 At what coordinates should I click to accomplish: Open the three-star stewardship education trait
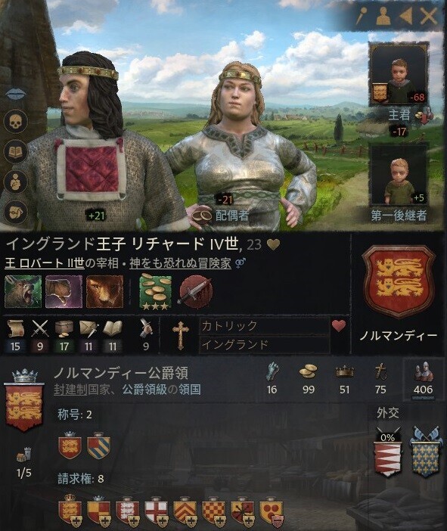pyautogui.click(x=156, y=291)
